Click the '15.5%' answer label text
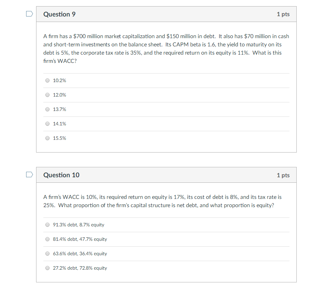This screenshot has width=317, height=292. tap(59, 138)
